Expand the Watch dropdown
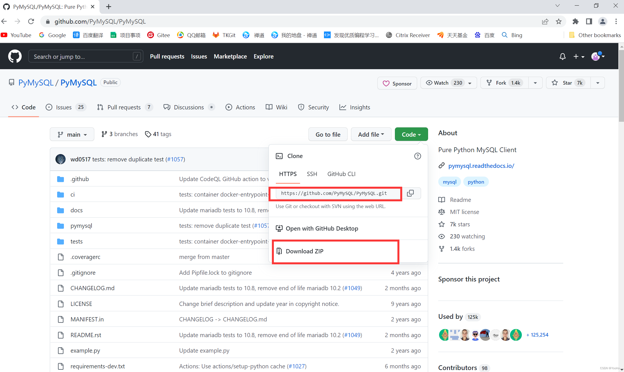624x372 pixels. point(448,83)
